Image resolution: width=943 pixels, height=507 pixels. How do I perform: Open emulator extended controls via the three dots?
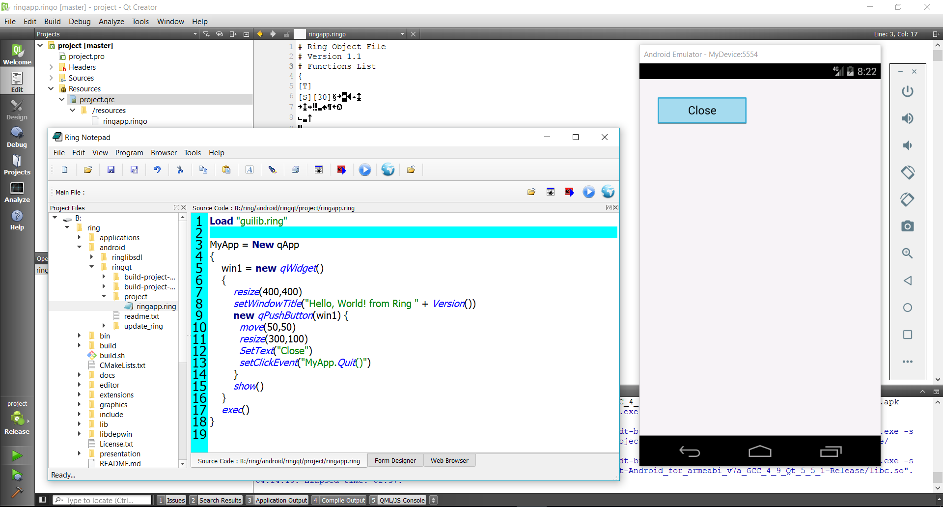click(908, 362)
